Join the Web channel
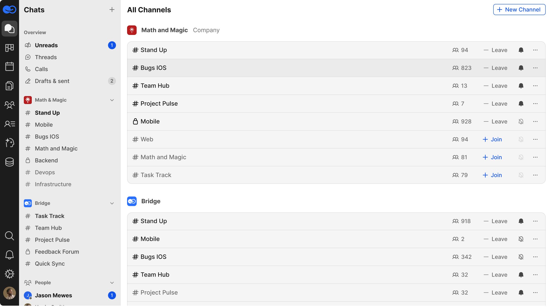The height and width of the screenshot is (307, 556). click(492, 139)
